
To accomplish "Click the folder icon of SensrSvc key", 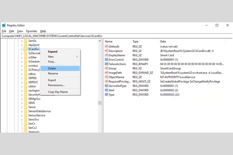I will pos(26,120).
